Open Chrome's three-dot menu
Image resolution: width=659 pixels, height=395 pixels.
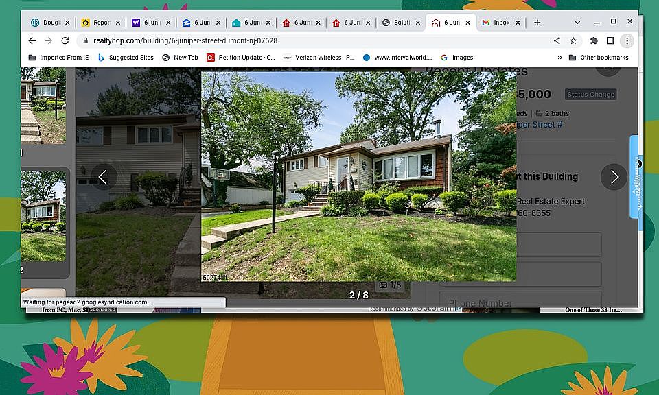click(627, 40)
